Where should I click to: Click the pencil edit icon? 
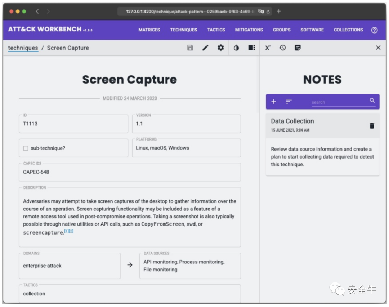(x=205, y=48)
